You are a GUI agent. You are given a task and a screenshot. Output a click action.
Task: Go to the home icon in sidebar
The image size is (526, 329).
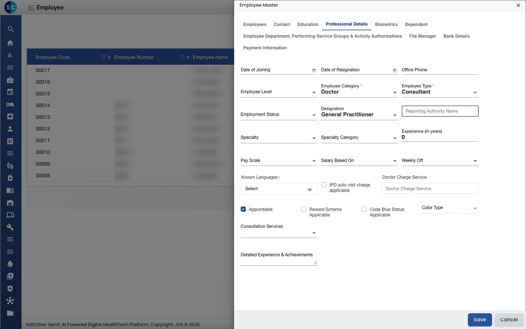tap(10, 43)
